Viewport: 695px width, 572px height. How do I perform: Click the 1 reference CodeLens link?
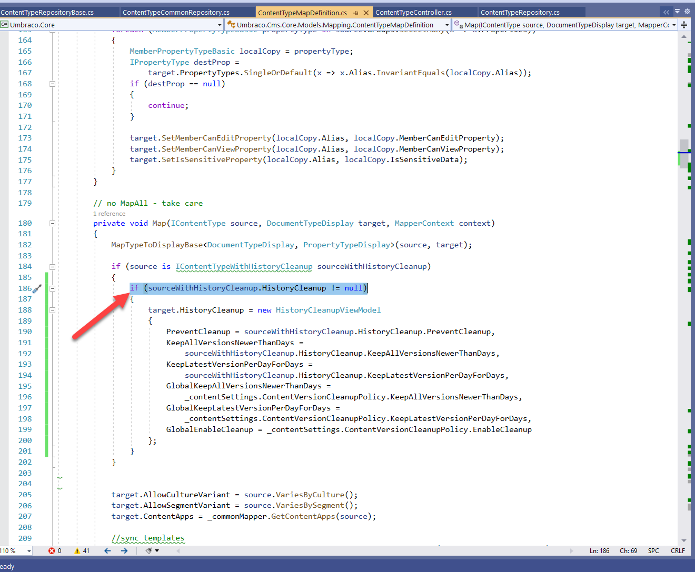(x=109, y=214)
